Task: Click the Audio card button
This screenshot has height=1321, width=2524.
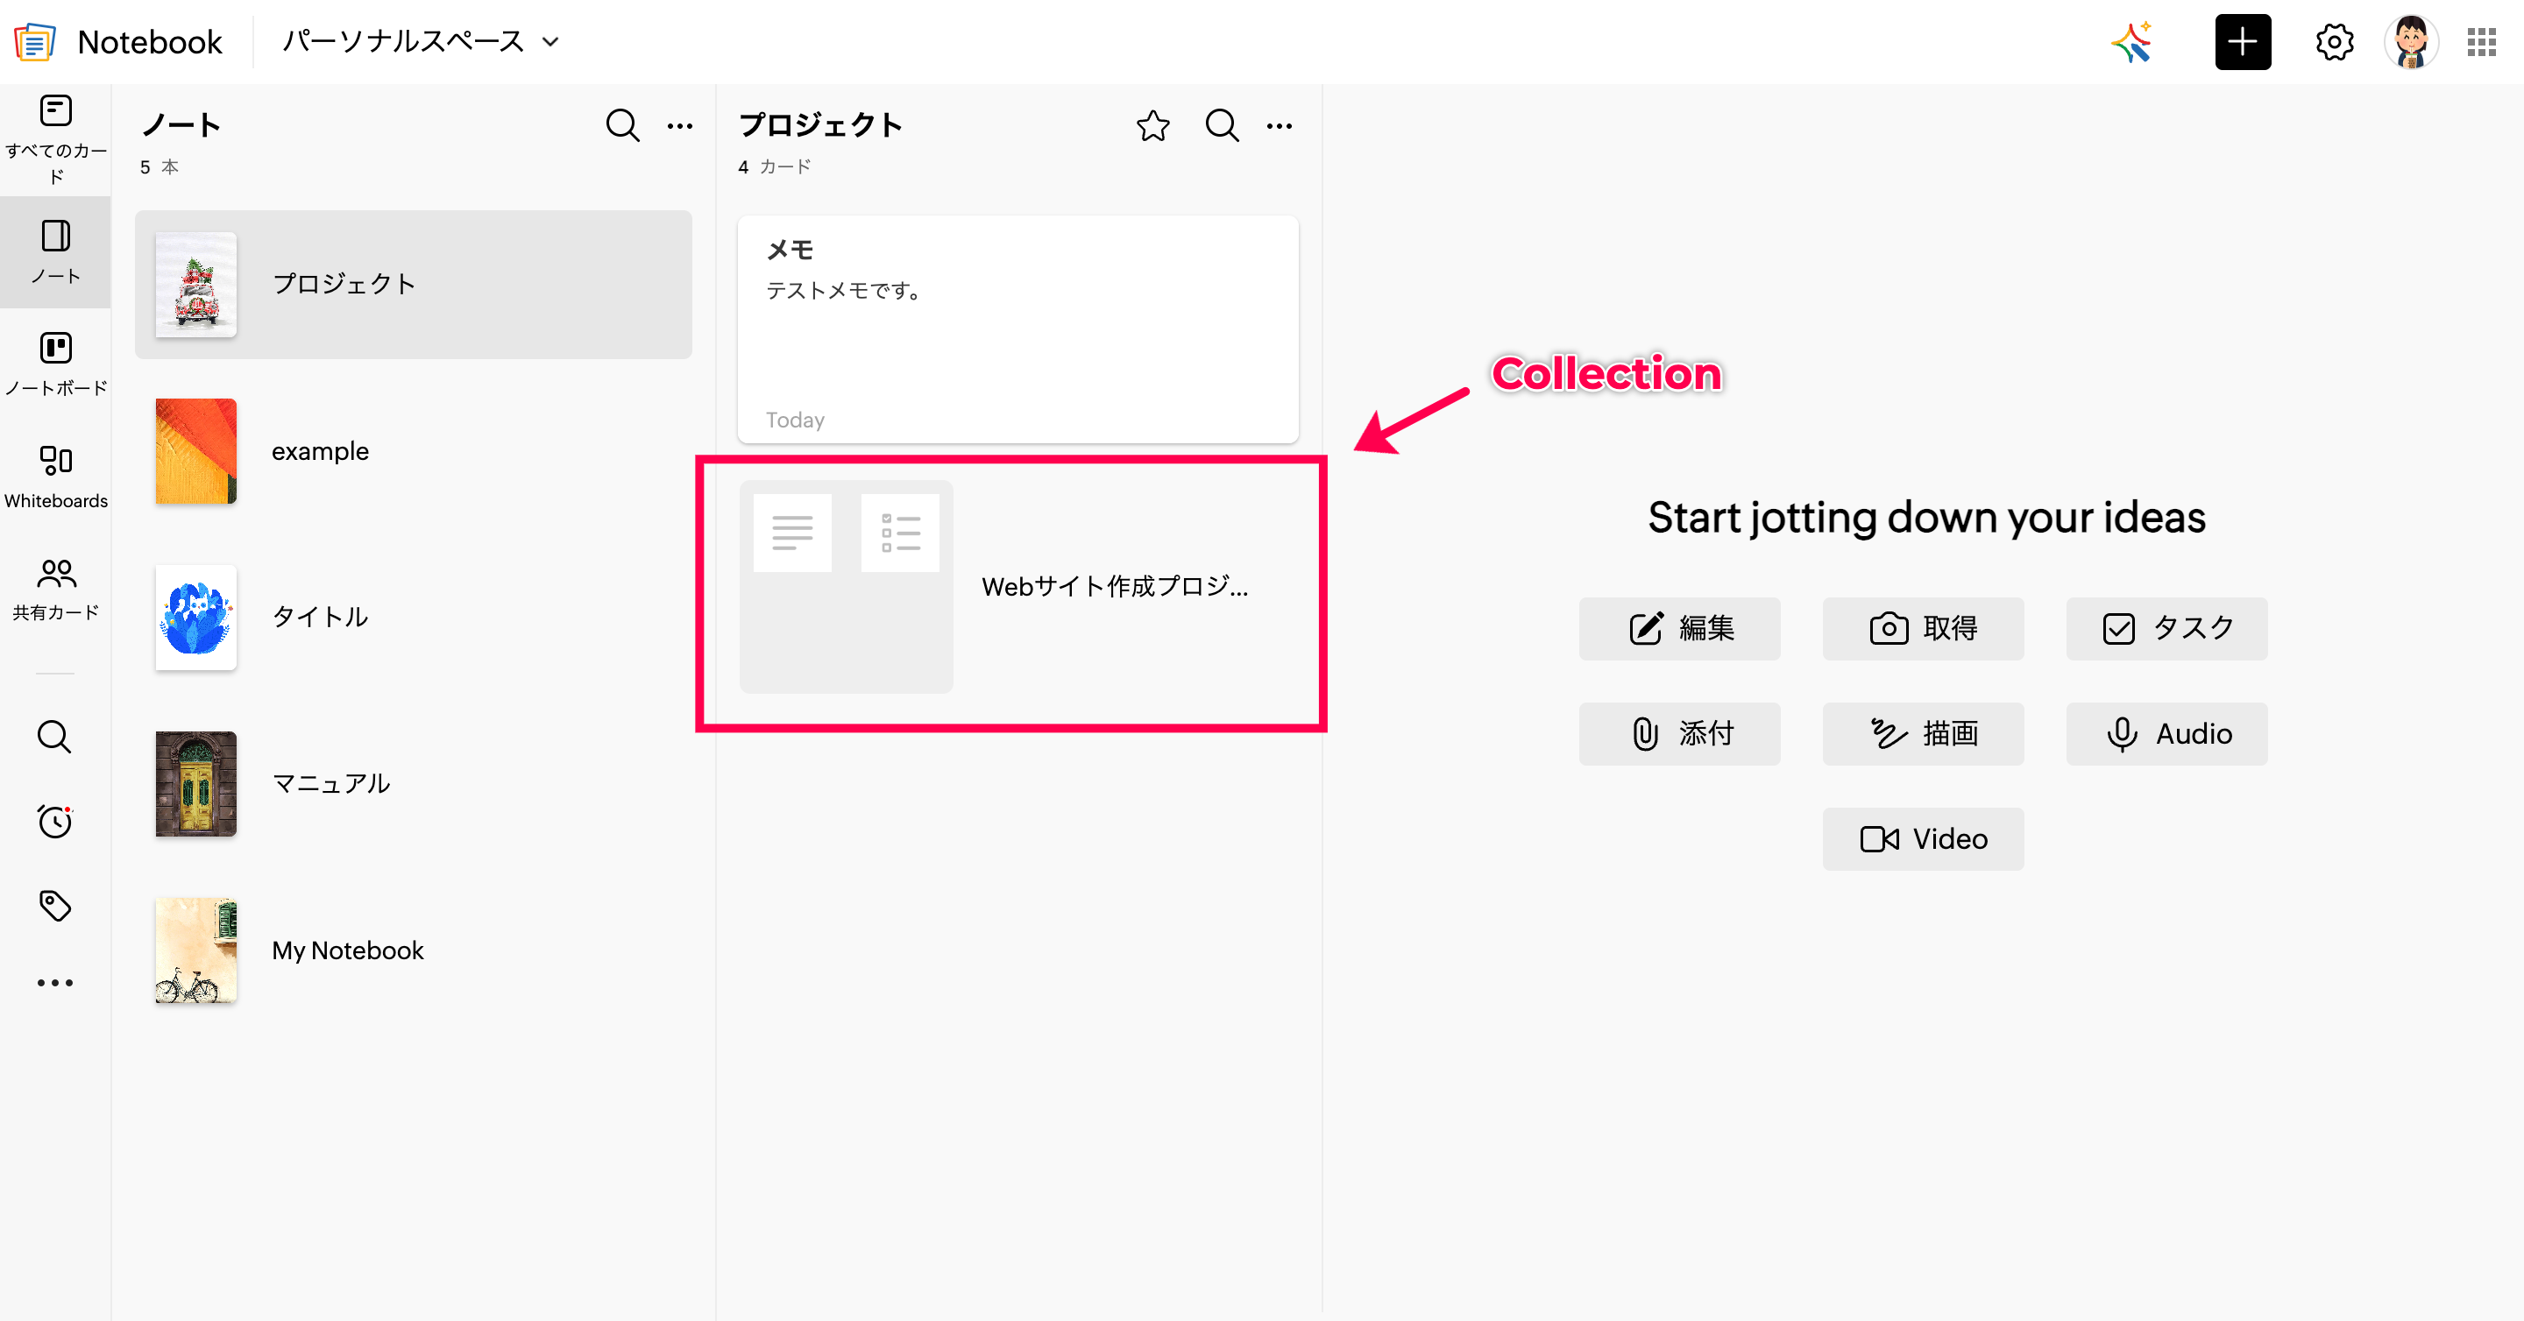Action: click(2166, 733)
